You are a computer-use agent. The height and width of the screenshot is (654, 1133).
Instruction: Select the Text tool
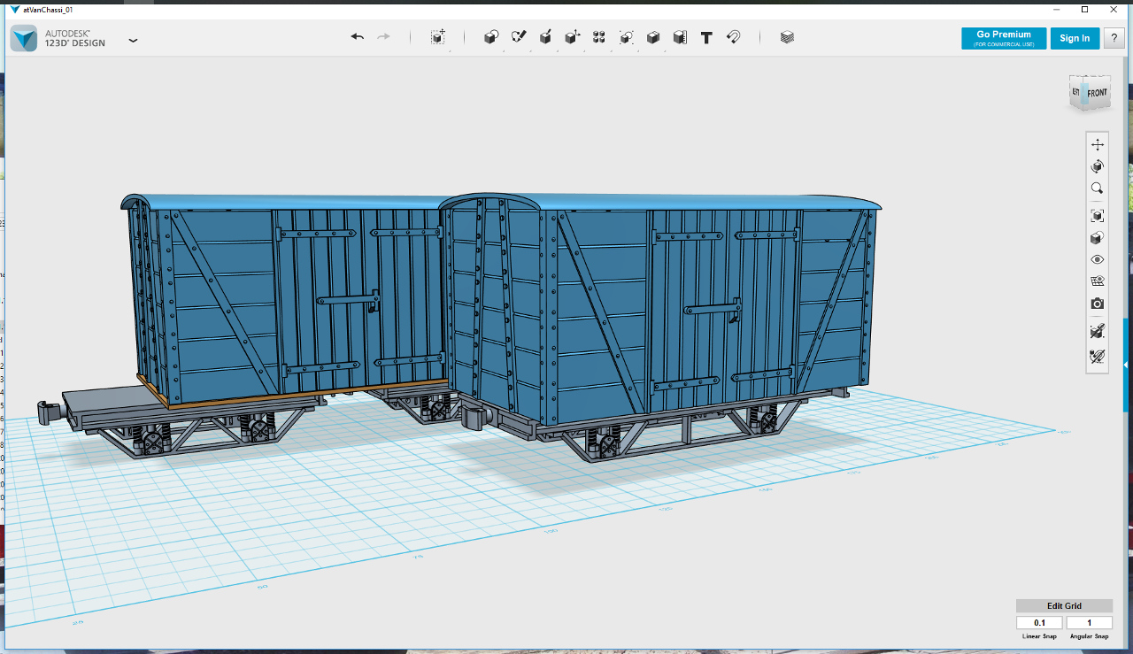[x=706, y=37]
